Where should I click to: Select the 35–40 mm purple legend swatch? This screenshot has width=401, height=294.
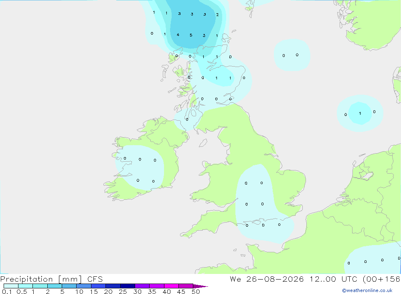point(157,286)
